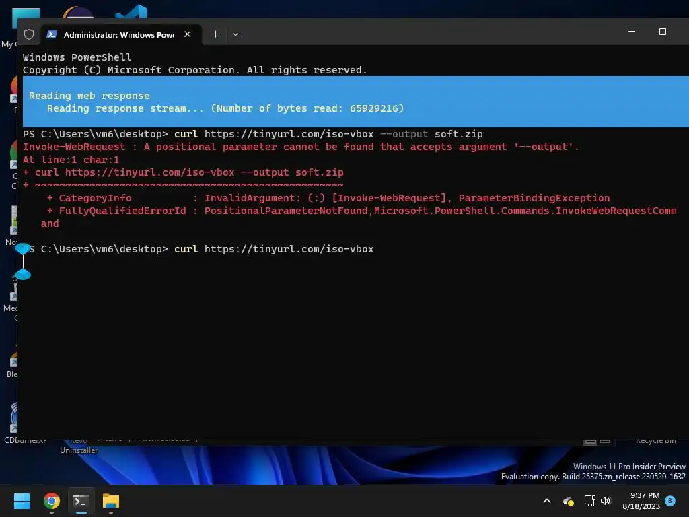Click the 'soft.zip' text in first command

[x=459, y=134]
